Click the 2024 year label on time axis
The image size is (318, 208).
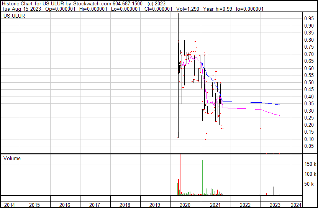click(x=296, y=205)
